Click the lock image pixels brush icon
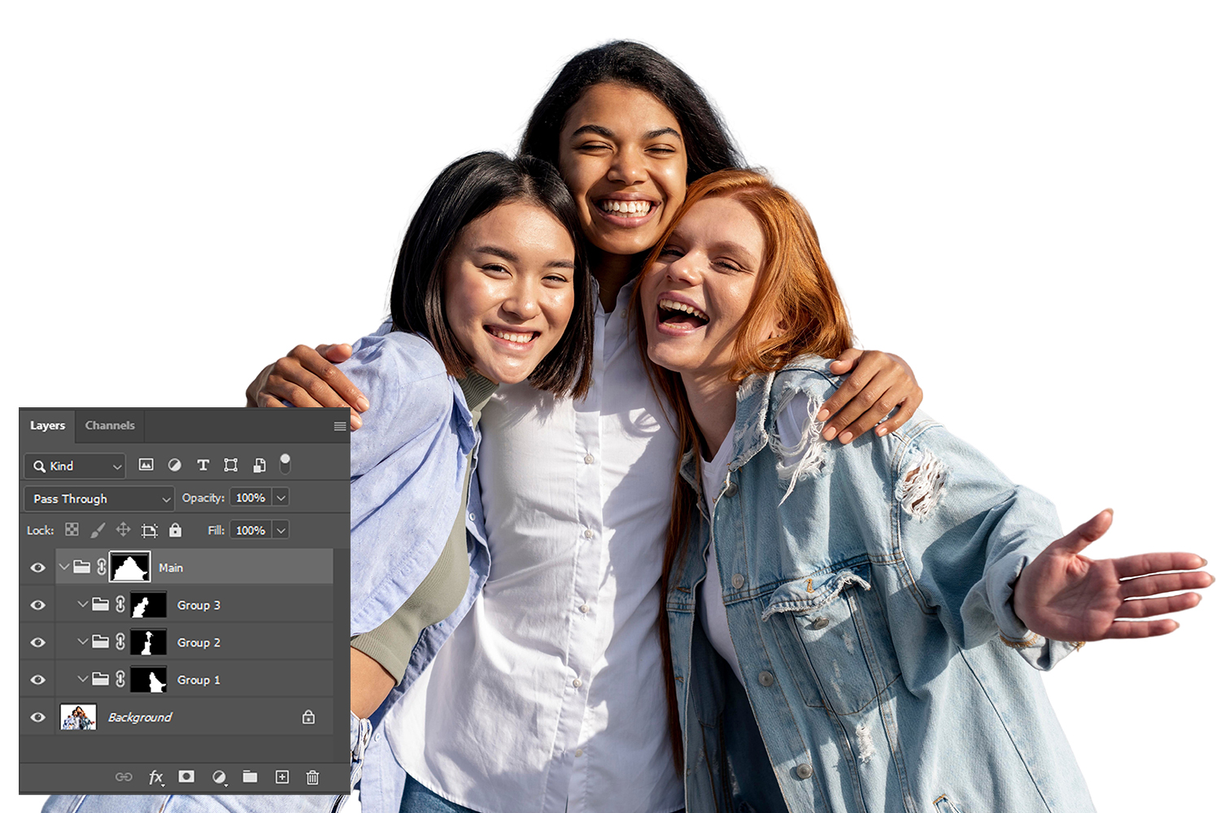 click(98, 530)
